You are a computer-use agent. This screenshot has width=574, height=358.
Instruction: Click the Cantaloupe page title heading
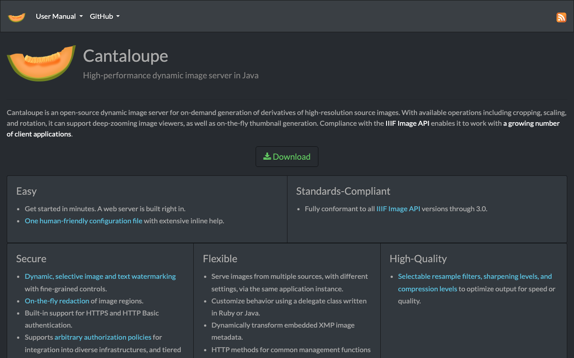126,55
